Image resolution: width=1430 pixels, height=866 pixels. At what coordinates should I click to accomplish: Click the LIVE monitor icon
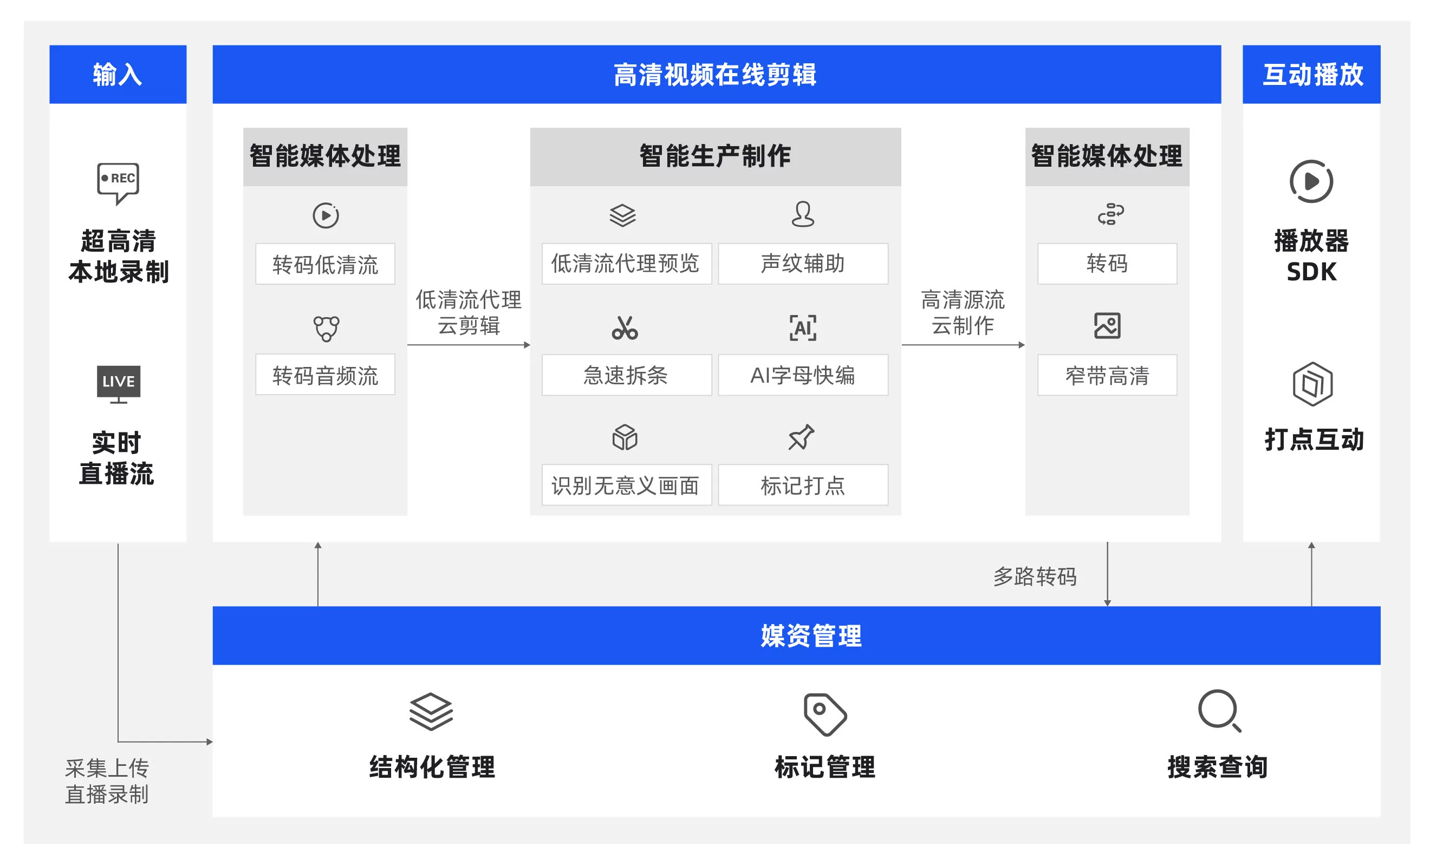tap(119, 383)
